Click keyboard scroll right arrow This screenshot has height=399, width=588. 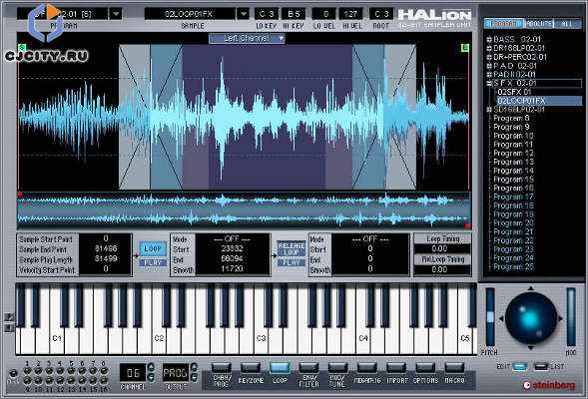9,316
